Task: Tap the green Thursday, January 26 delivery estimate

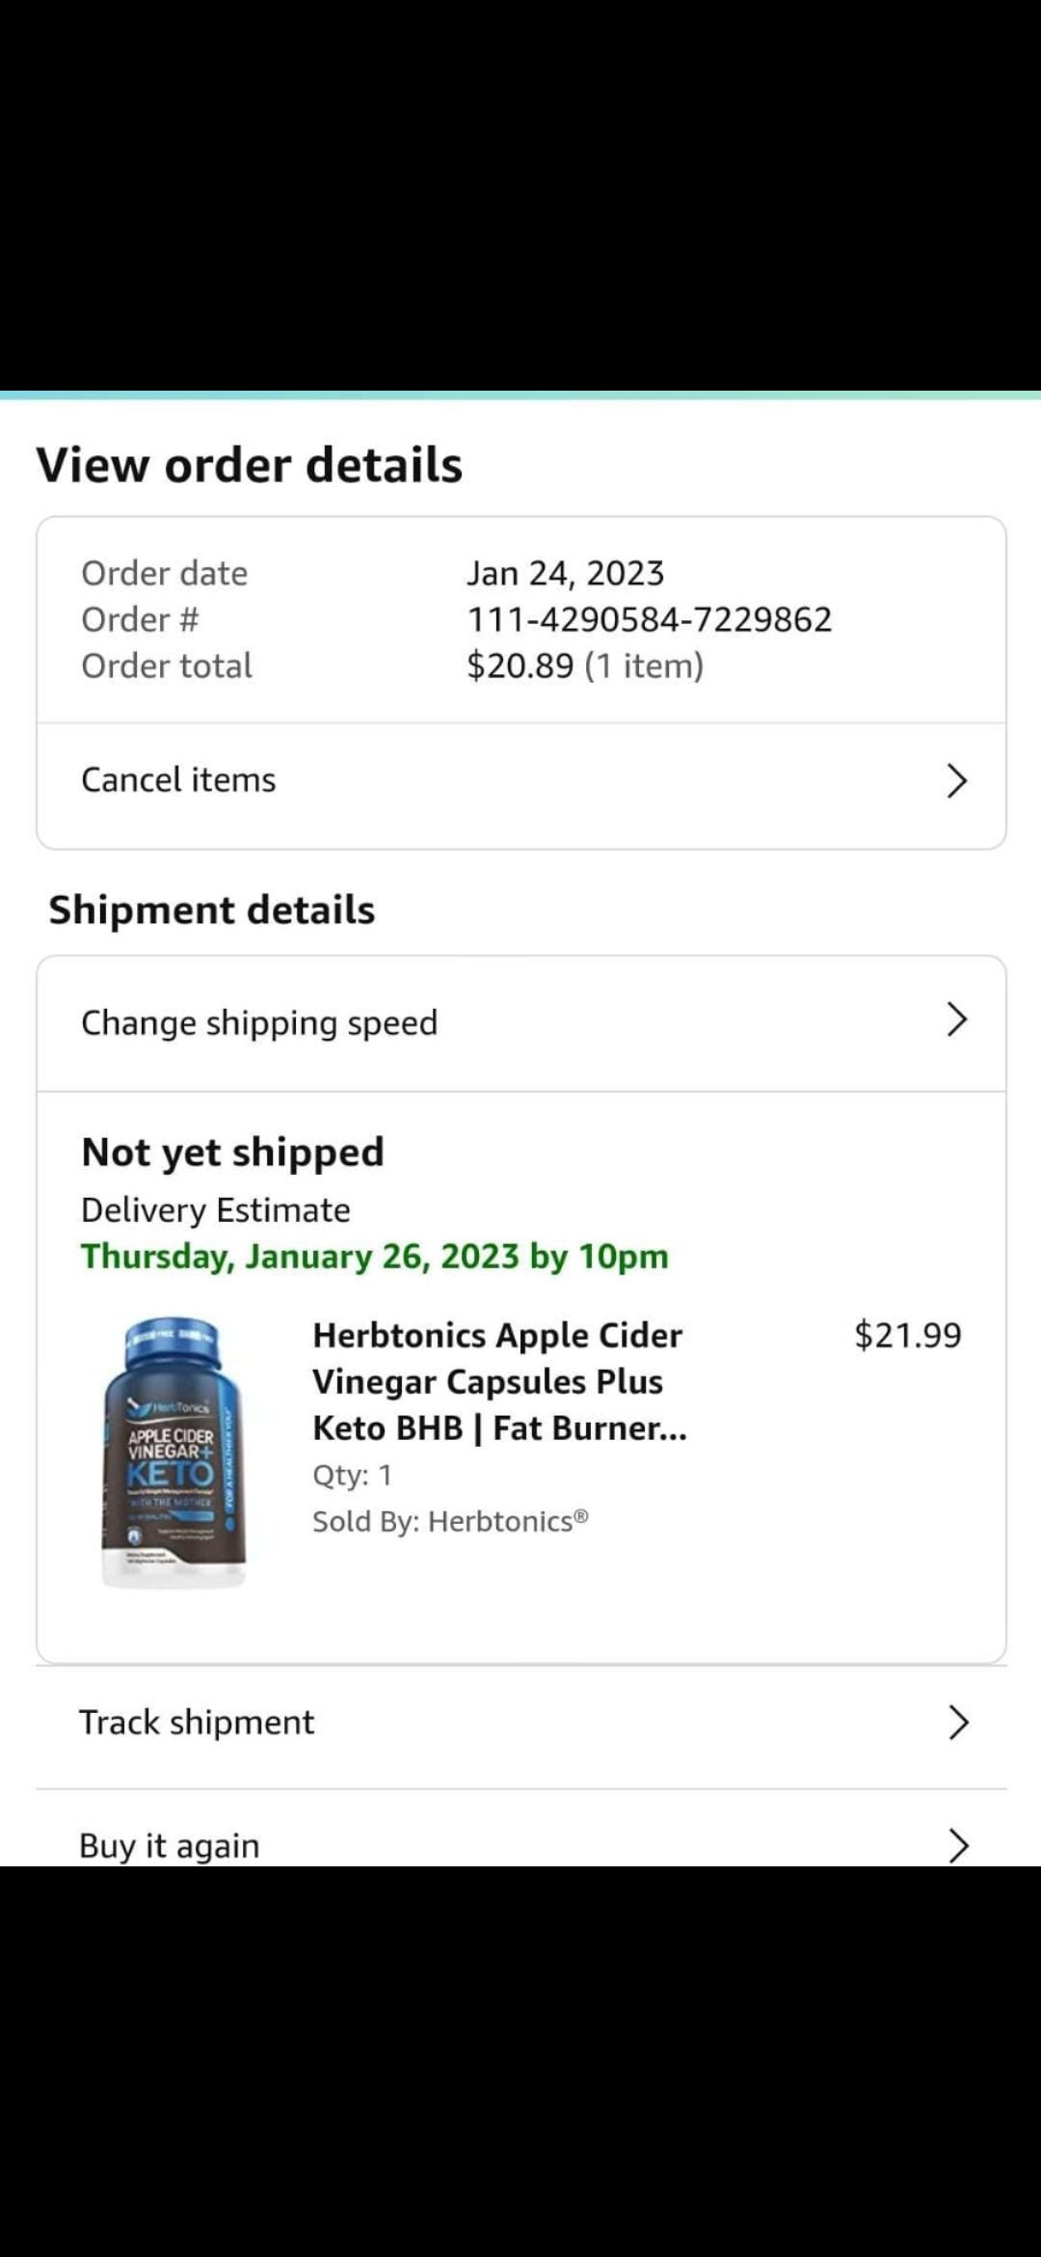Action: tap(374, 1256)
